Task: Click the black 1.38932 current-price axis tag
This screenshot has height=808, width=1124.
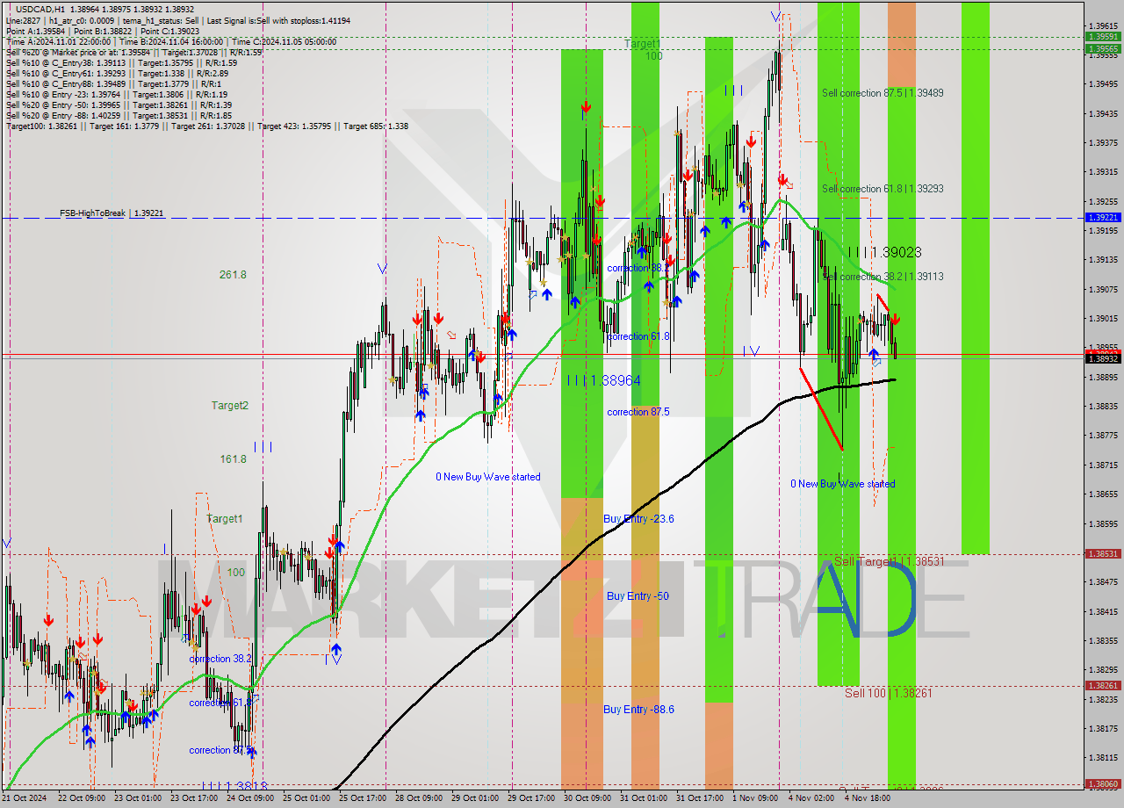Action: pos(1103,358)
